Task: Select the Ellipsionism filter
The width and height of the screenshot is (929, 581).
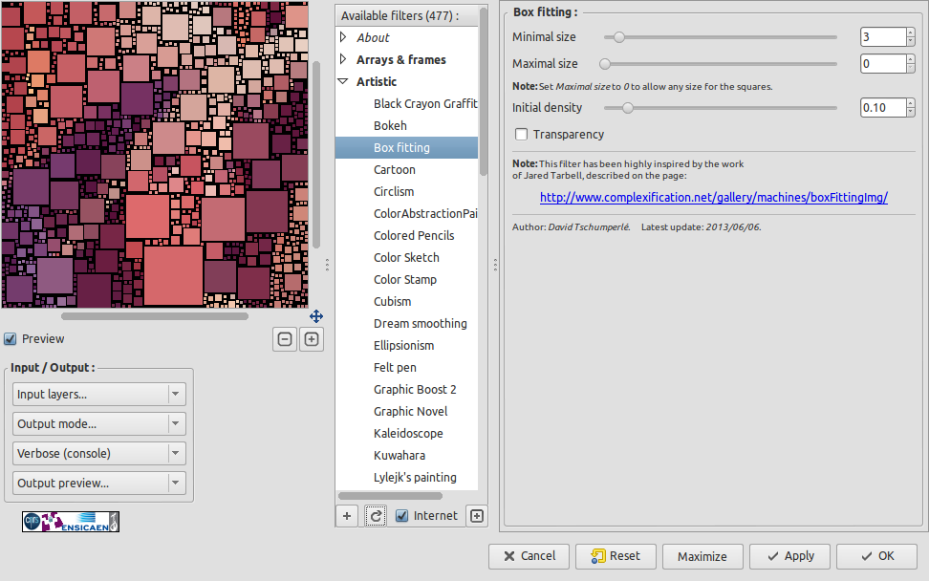Action: (406, 345)
